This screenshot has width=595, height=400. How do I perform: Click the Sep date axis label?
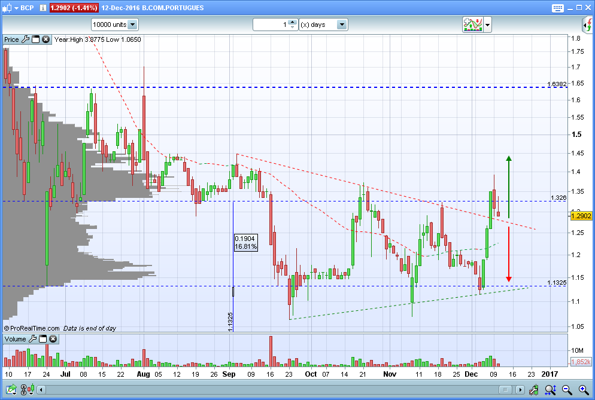click(x=229, y=374)
